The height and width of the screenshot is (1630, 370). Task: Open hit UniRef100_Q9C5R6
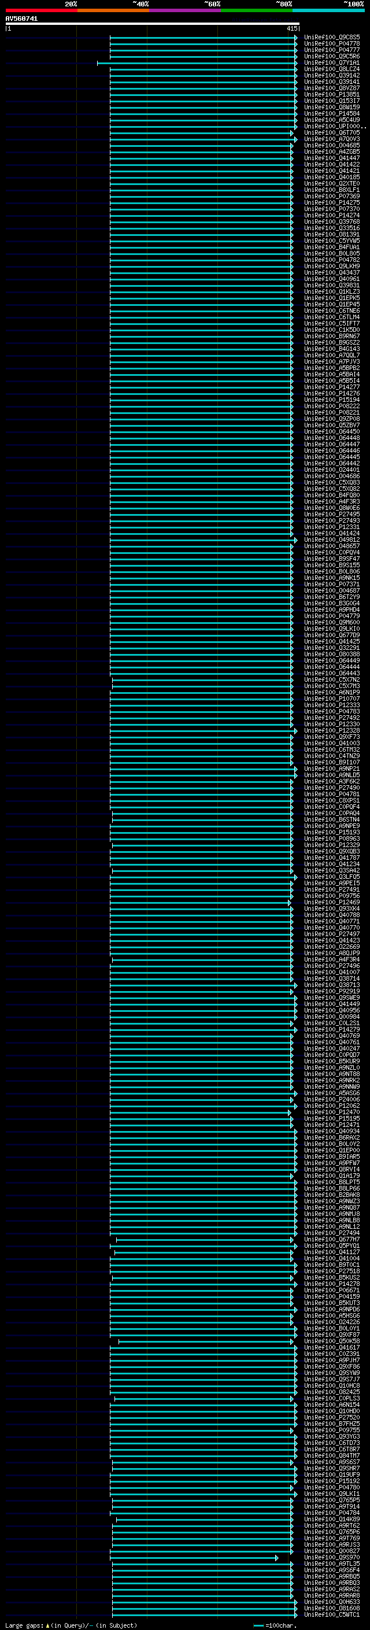pyautogui.click(x=331, y=56)
